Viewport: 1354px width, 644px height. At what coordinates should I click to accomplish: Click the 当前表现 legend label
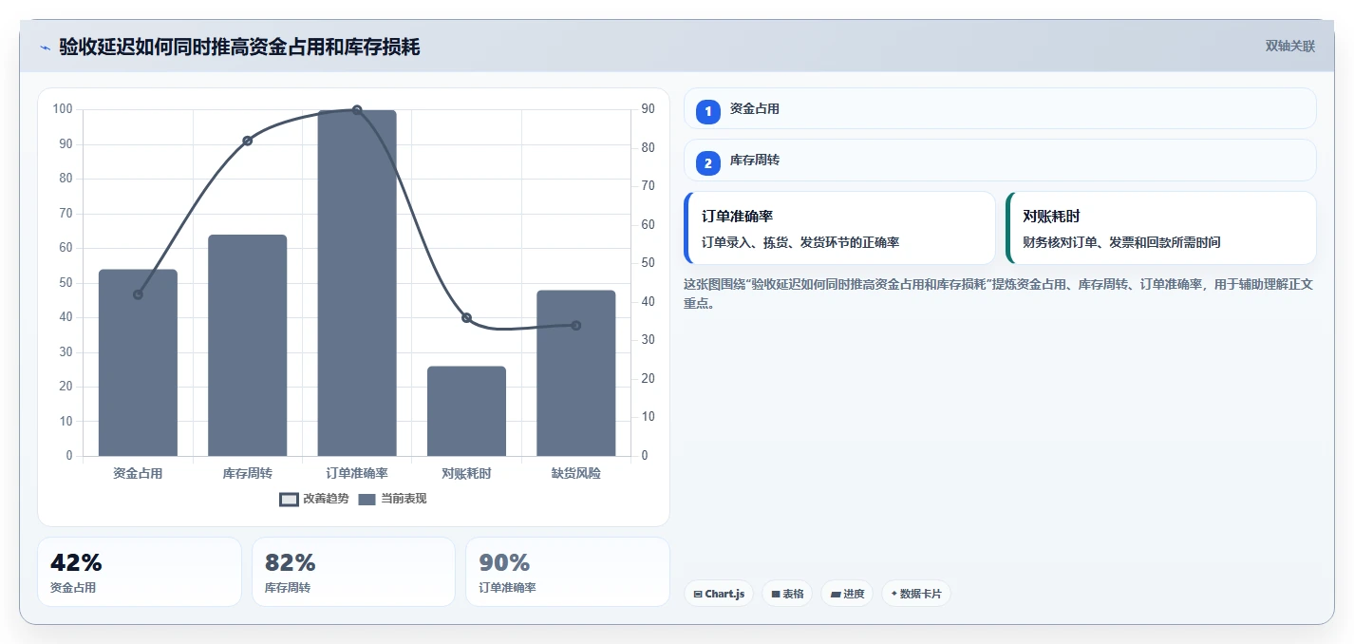tap(404, 499)
